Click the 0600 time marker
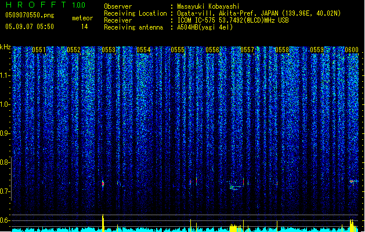The width and height of the screenshot is (365, 232). (x=352, y=50)
